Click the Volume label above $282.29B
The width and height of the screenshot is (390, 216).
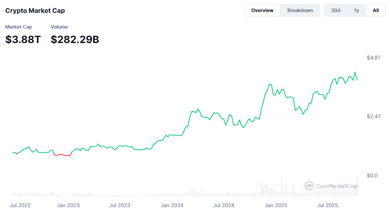(x=59, y=27)
